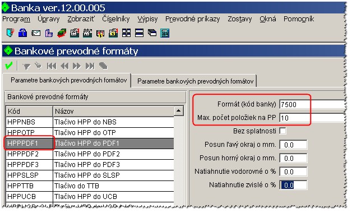This screenshot has height=213, width=352.
Task: Click 'Tlačivo do TTB' name cell
Action: click(113, 186)
